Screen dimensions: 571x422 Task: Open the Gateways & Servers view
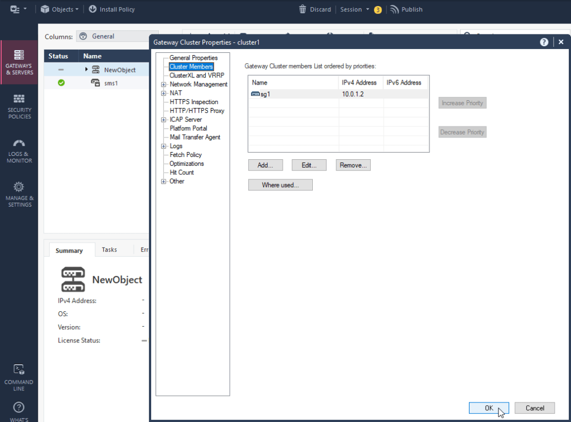click(x=19, y=61)
